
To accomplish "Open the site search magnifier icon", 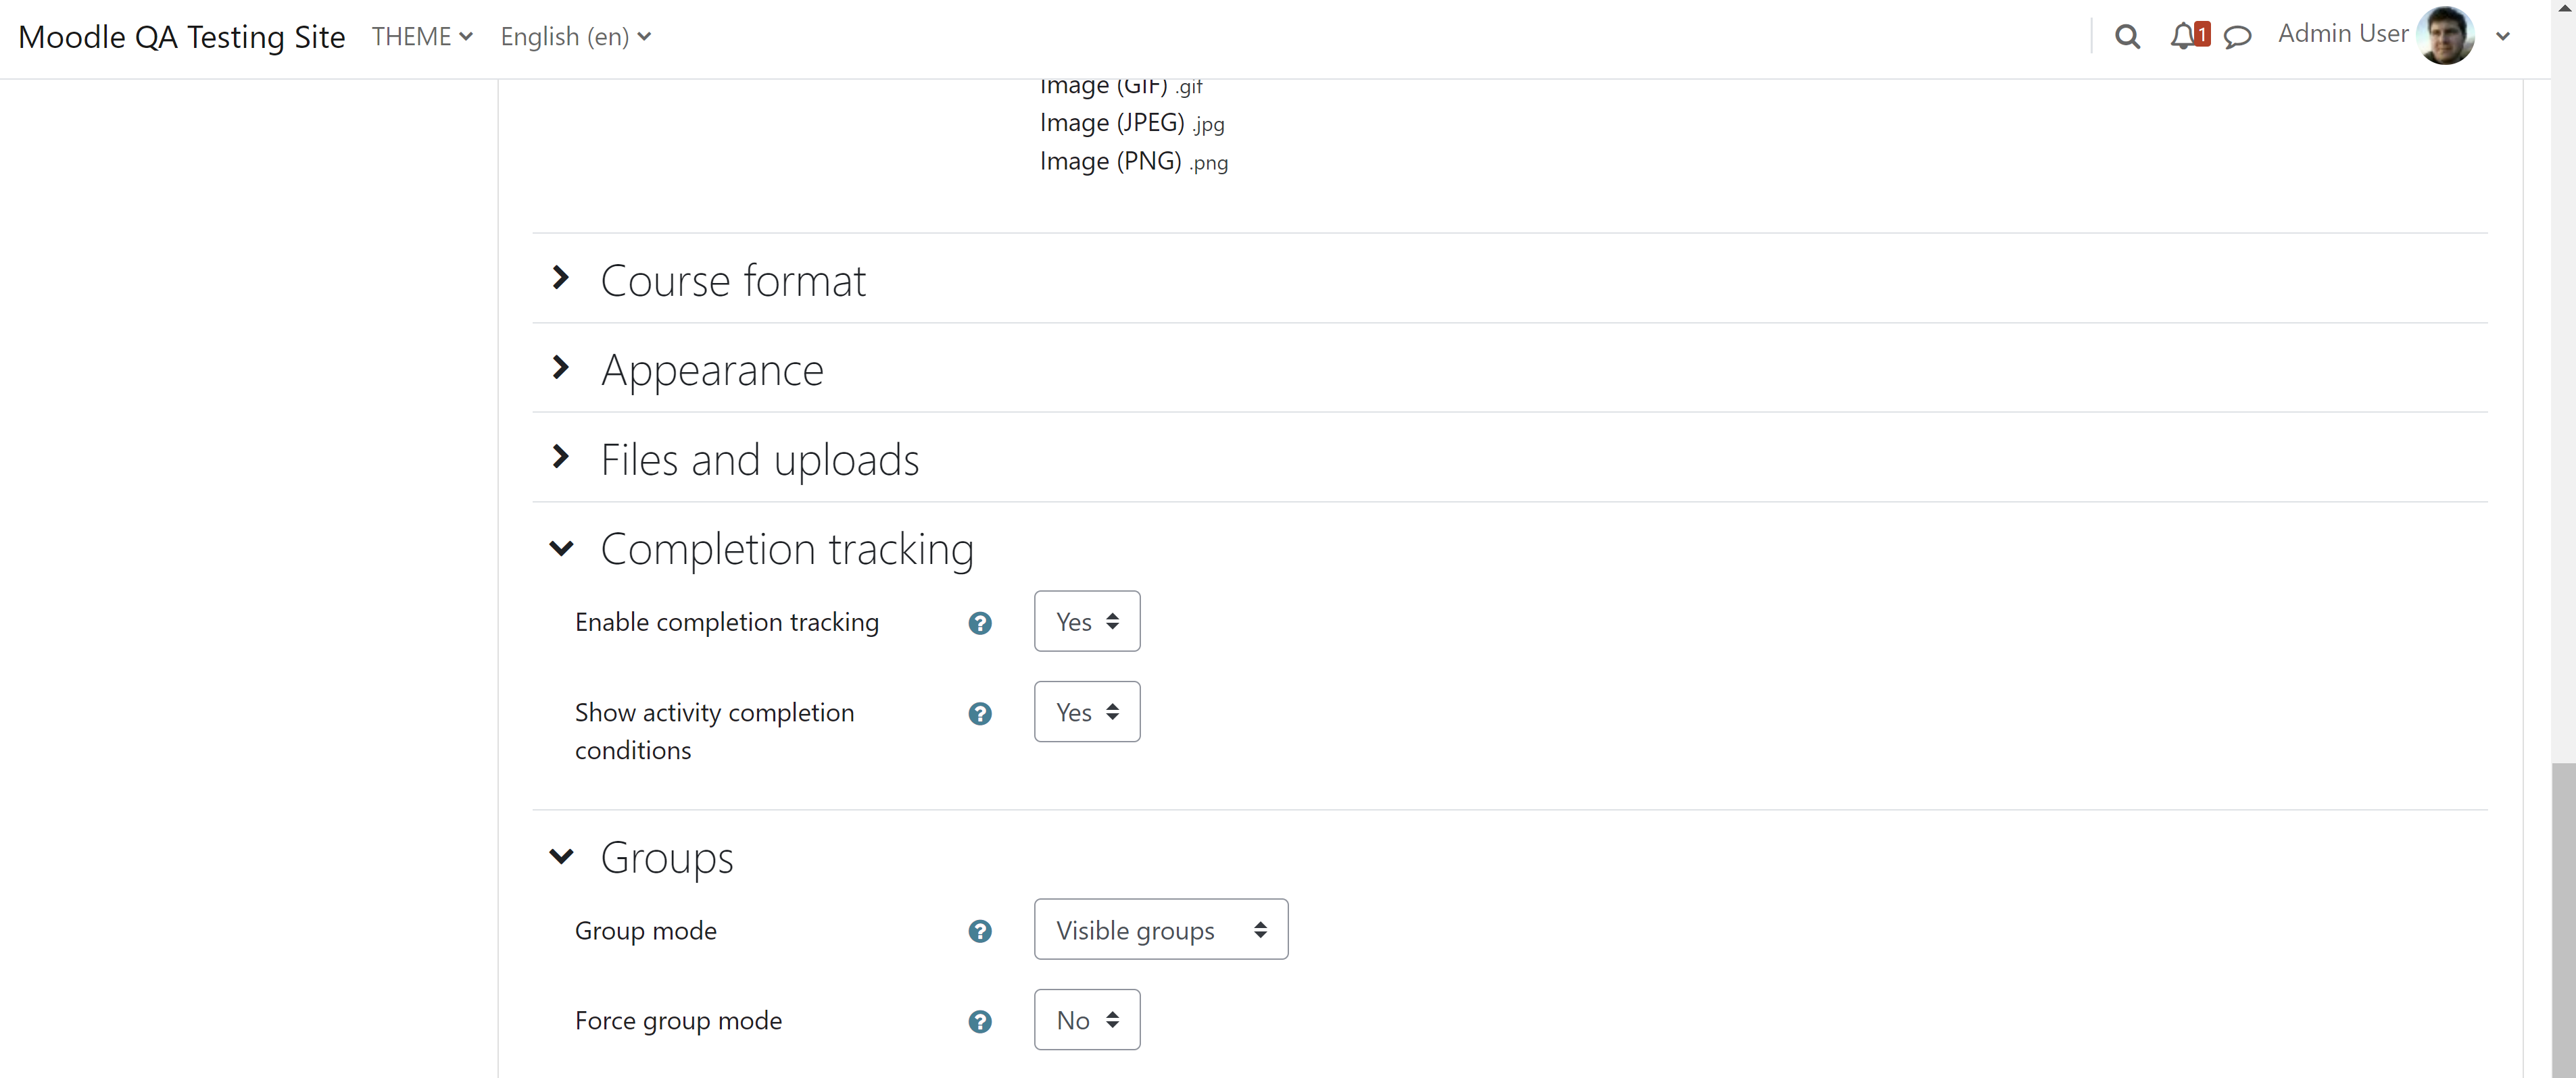I will pos(2127,37).
